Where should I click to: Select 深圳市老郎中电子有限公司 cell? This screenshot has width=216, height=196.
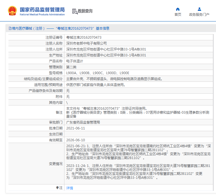click(x=87, y=43)
